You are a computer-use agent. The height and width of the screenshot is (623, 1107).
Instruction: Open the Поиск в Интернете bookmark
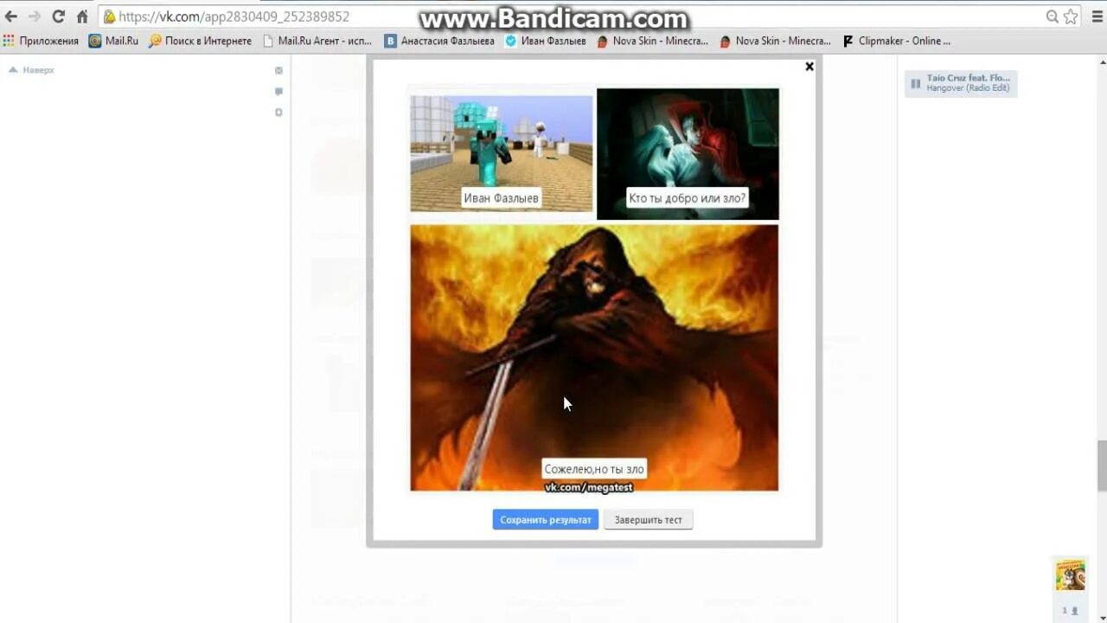(201, 41)
